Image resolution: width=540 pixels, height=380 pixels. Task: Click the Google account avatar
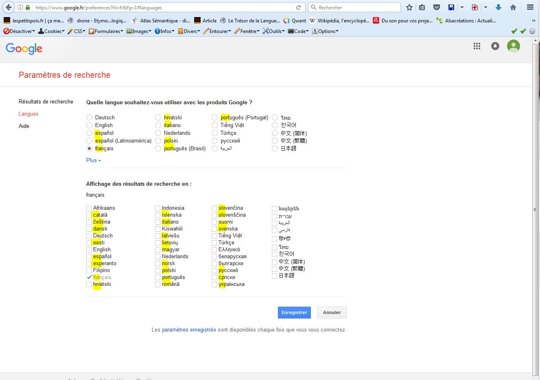click(x=514, y=46)
